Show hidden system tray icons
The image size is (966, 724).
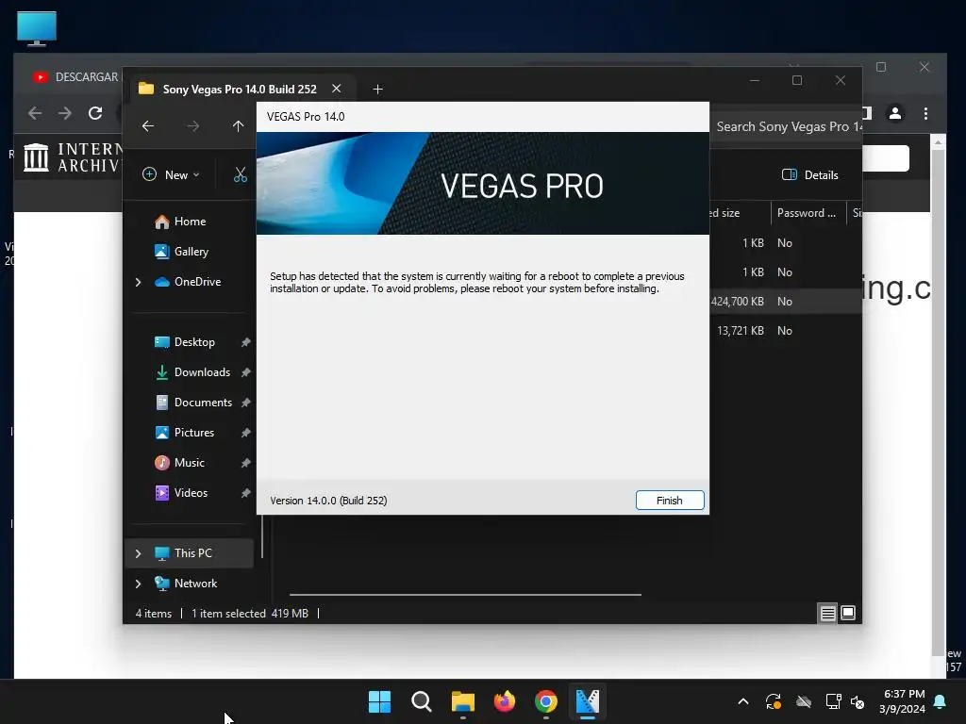tap(743, 701)
